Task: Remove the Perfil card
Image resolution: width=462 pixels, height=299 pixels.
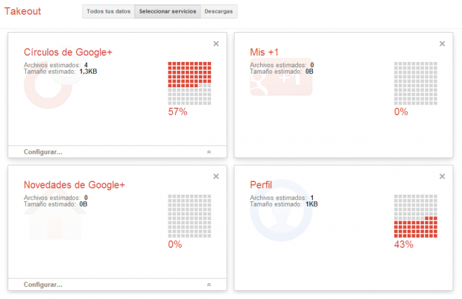Action: tap(442, 176)
